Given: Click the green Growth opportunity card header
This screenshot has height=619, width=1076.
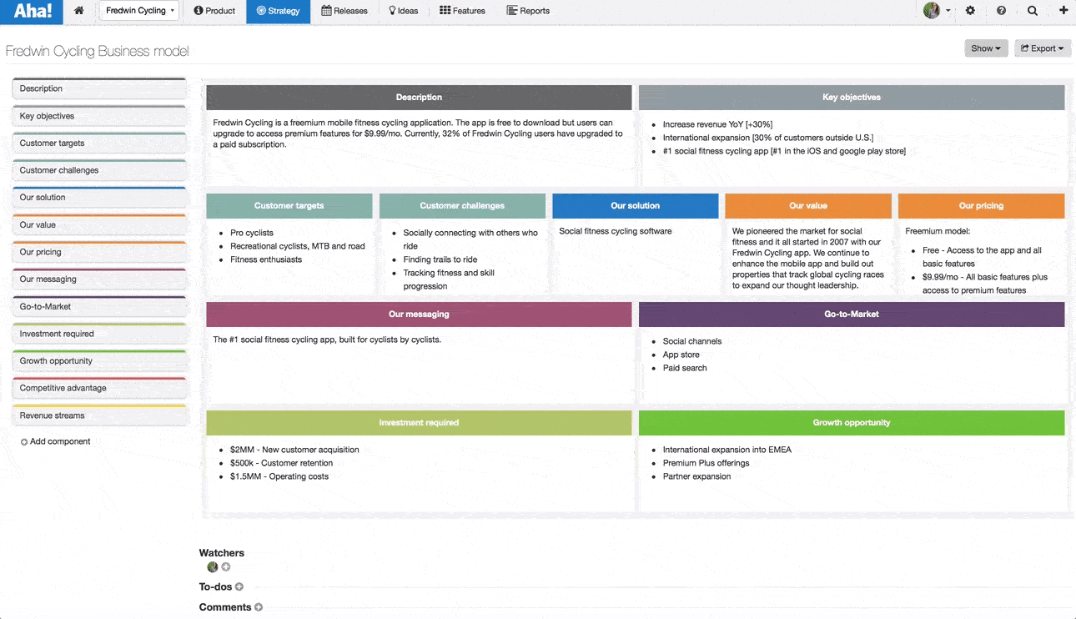Looking at the screenshot, I should (852, 422).
